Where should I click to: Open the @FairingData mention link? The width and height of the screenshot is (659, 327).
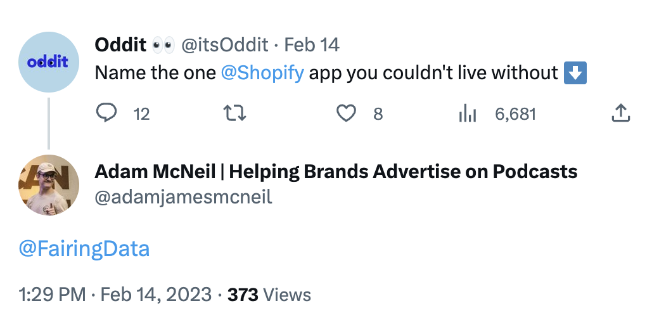coord(84,248)
